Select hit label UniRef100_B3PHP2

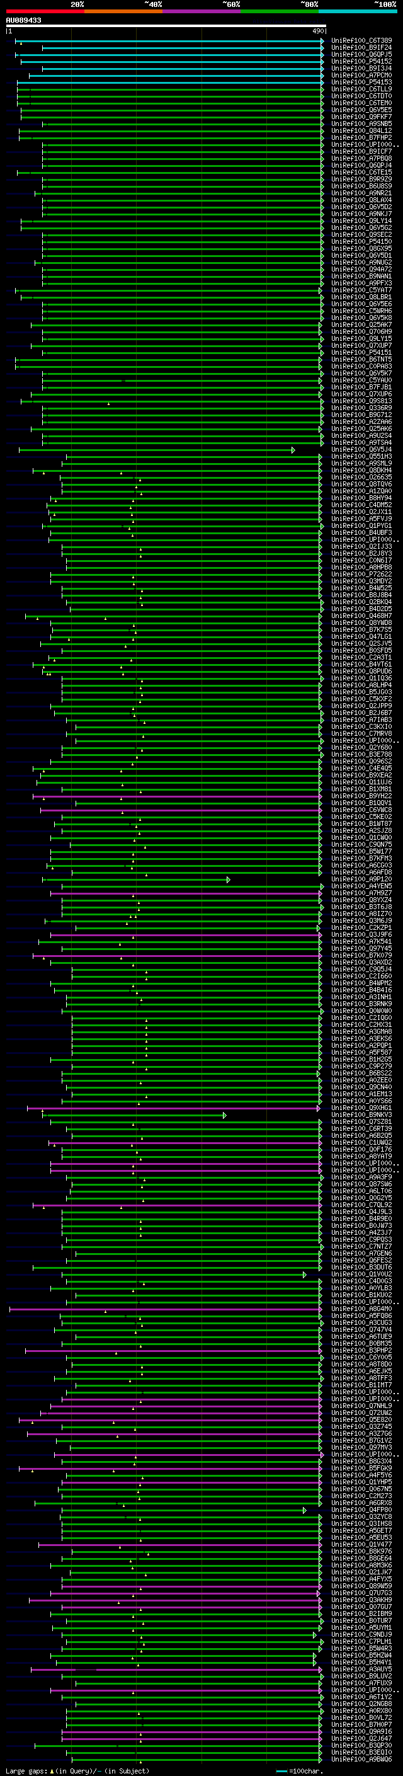click(361, 1351)
